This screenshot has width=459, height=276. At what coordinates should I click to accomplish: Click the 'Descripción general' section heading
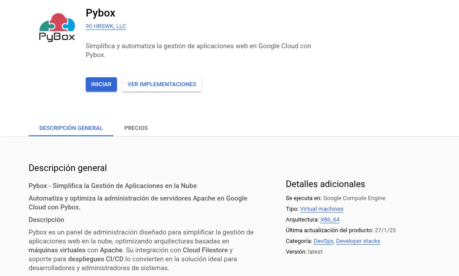point(67,168)
